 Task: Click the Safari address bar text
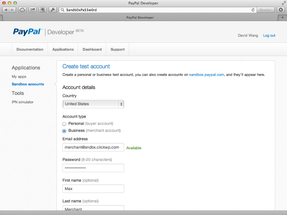81,10
